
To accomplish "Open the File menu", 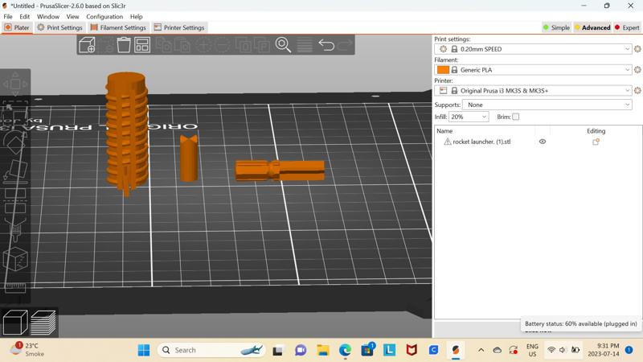I will (x=8, y=16).
